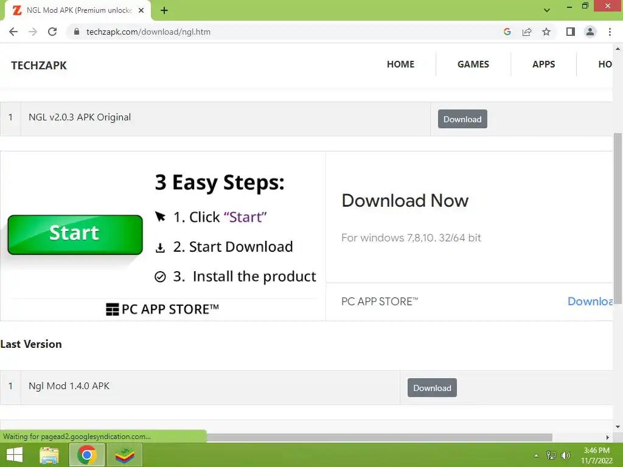Bookmark this page with star icon
The height and width of the screenshot is (467, 623).
point(546,32)
